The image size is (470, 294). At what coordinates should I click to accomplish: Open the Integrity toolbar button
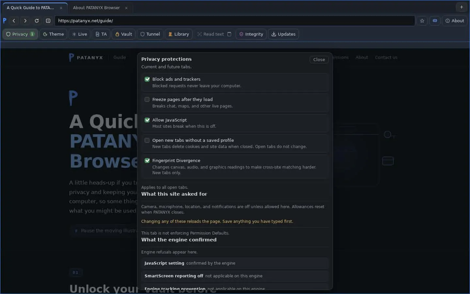[x=251, y=34]
